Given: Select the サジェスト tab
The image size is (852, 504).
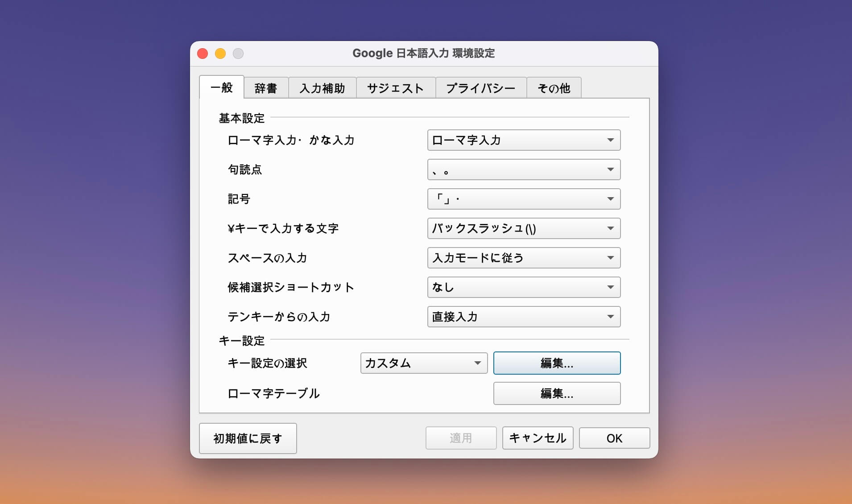Looking at the screenshot, I should (x=395, y=88).
